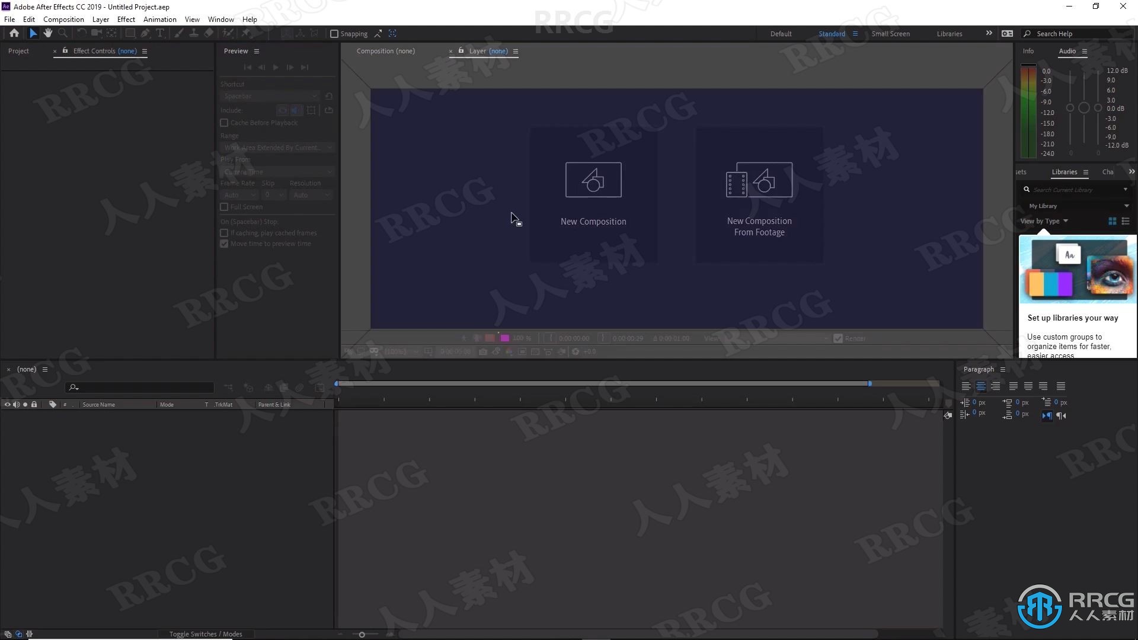Viewport: 1138px width, 640px height.
Task: Open the Window menu
Action: [220, 20]
